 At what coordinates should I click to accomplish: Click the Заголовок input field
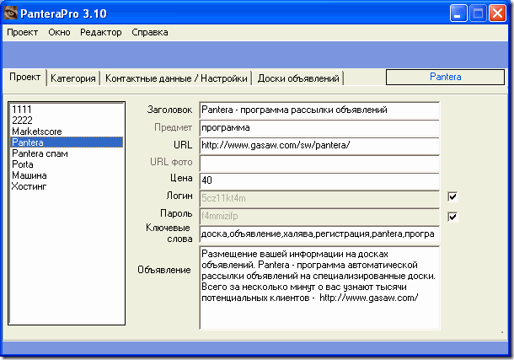tap(319, 110)
